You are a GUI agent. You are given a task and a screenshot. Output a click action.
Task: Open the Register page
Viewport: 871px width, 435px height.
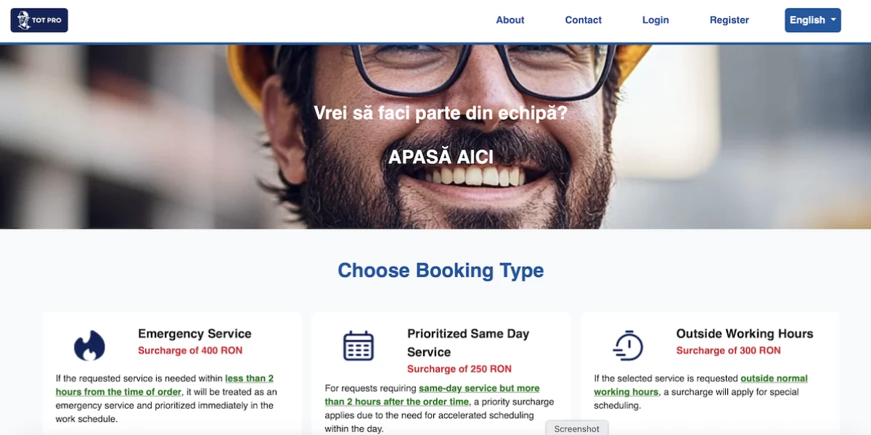click(x=729, y=20)
